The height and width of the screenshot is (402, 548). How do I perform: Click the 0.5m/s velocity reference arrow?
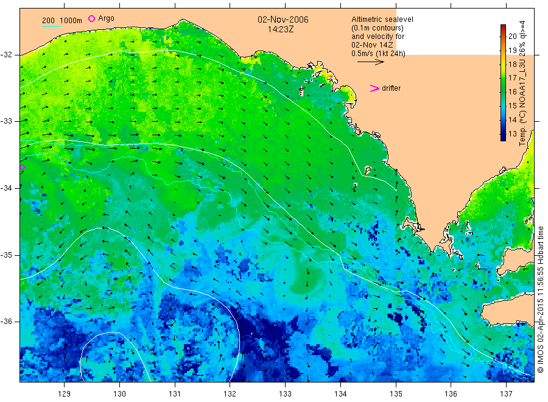(370, 62)
